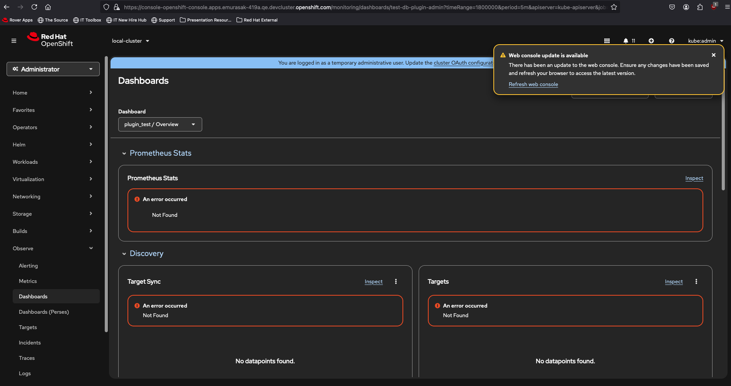Click the Refresh web console link

(533, 85)
